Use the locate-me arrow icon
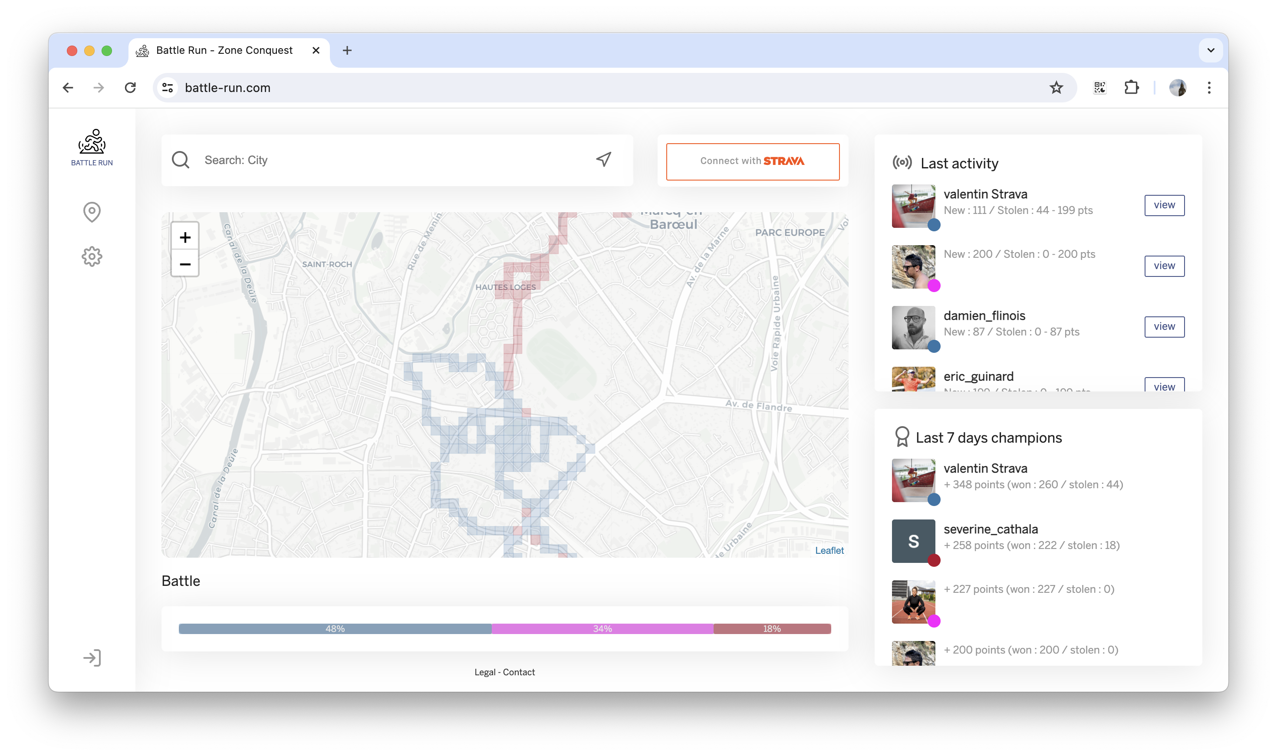The image size is (1277, 756). [604, 159]
